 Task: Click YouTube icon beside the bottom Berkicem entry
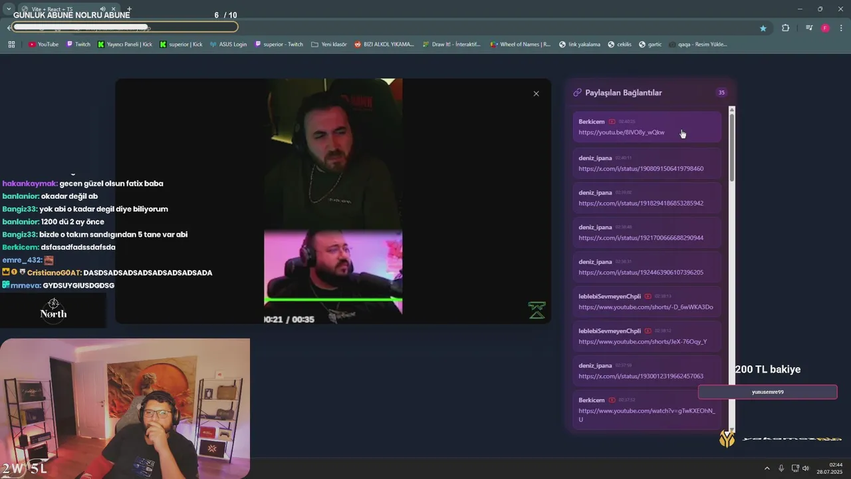click(612, 400)
